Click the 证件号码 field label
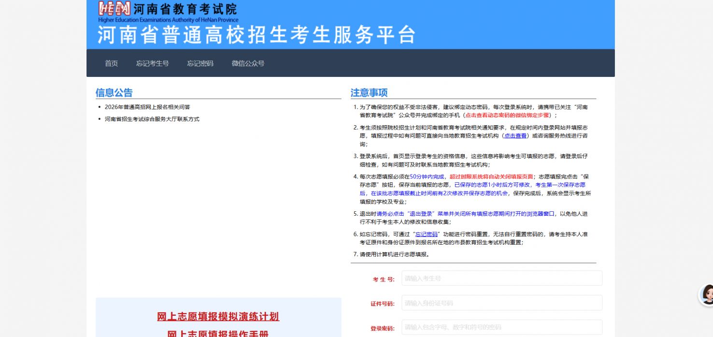Viewport: 713px width, 337px height. point(383,304)
